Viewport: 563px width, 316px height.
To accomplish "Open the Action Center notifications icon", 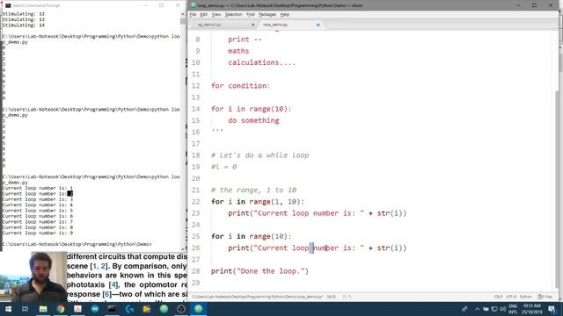I will [552, 309].
